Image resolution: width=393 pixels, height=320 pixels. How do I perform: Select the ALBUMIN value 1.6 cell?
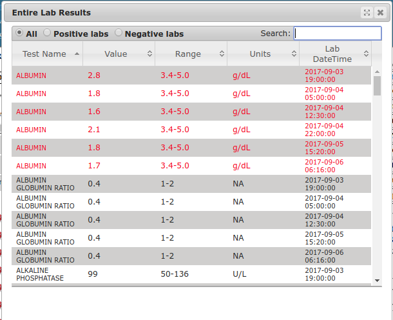click(x=94, y=112)
